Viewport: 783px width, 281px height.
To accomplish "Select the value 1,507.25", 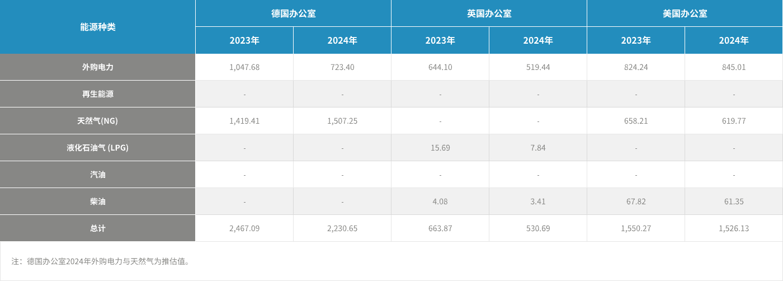I will point(342,121).
